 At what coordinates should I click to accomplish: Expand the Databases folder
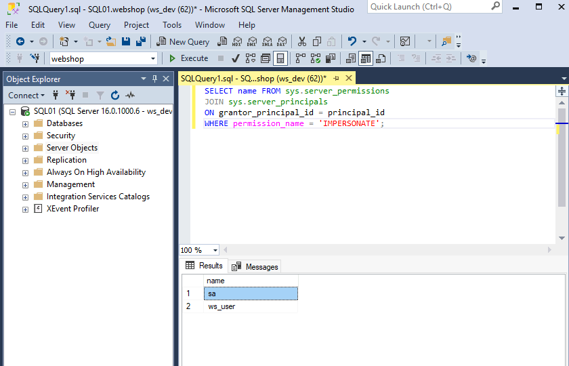25,124
